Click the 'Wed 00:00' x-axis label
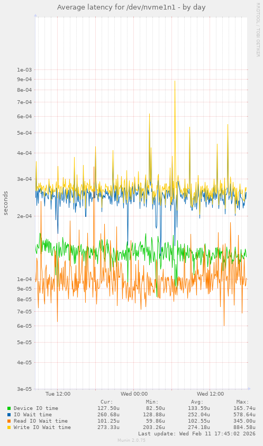 [x=134, y=393]
